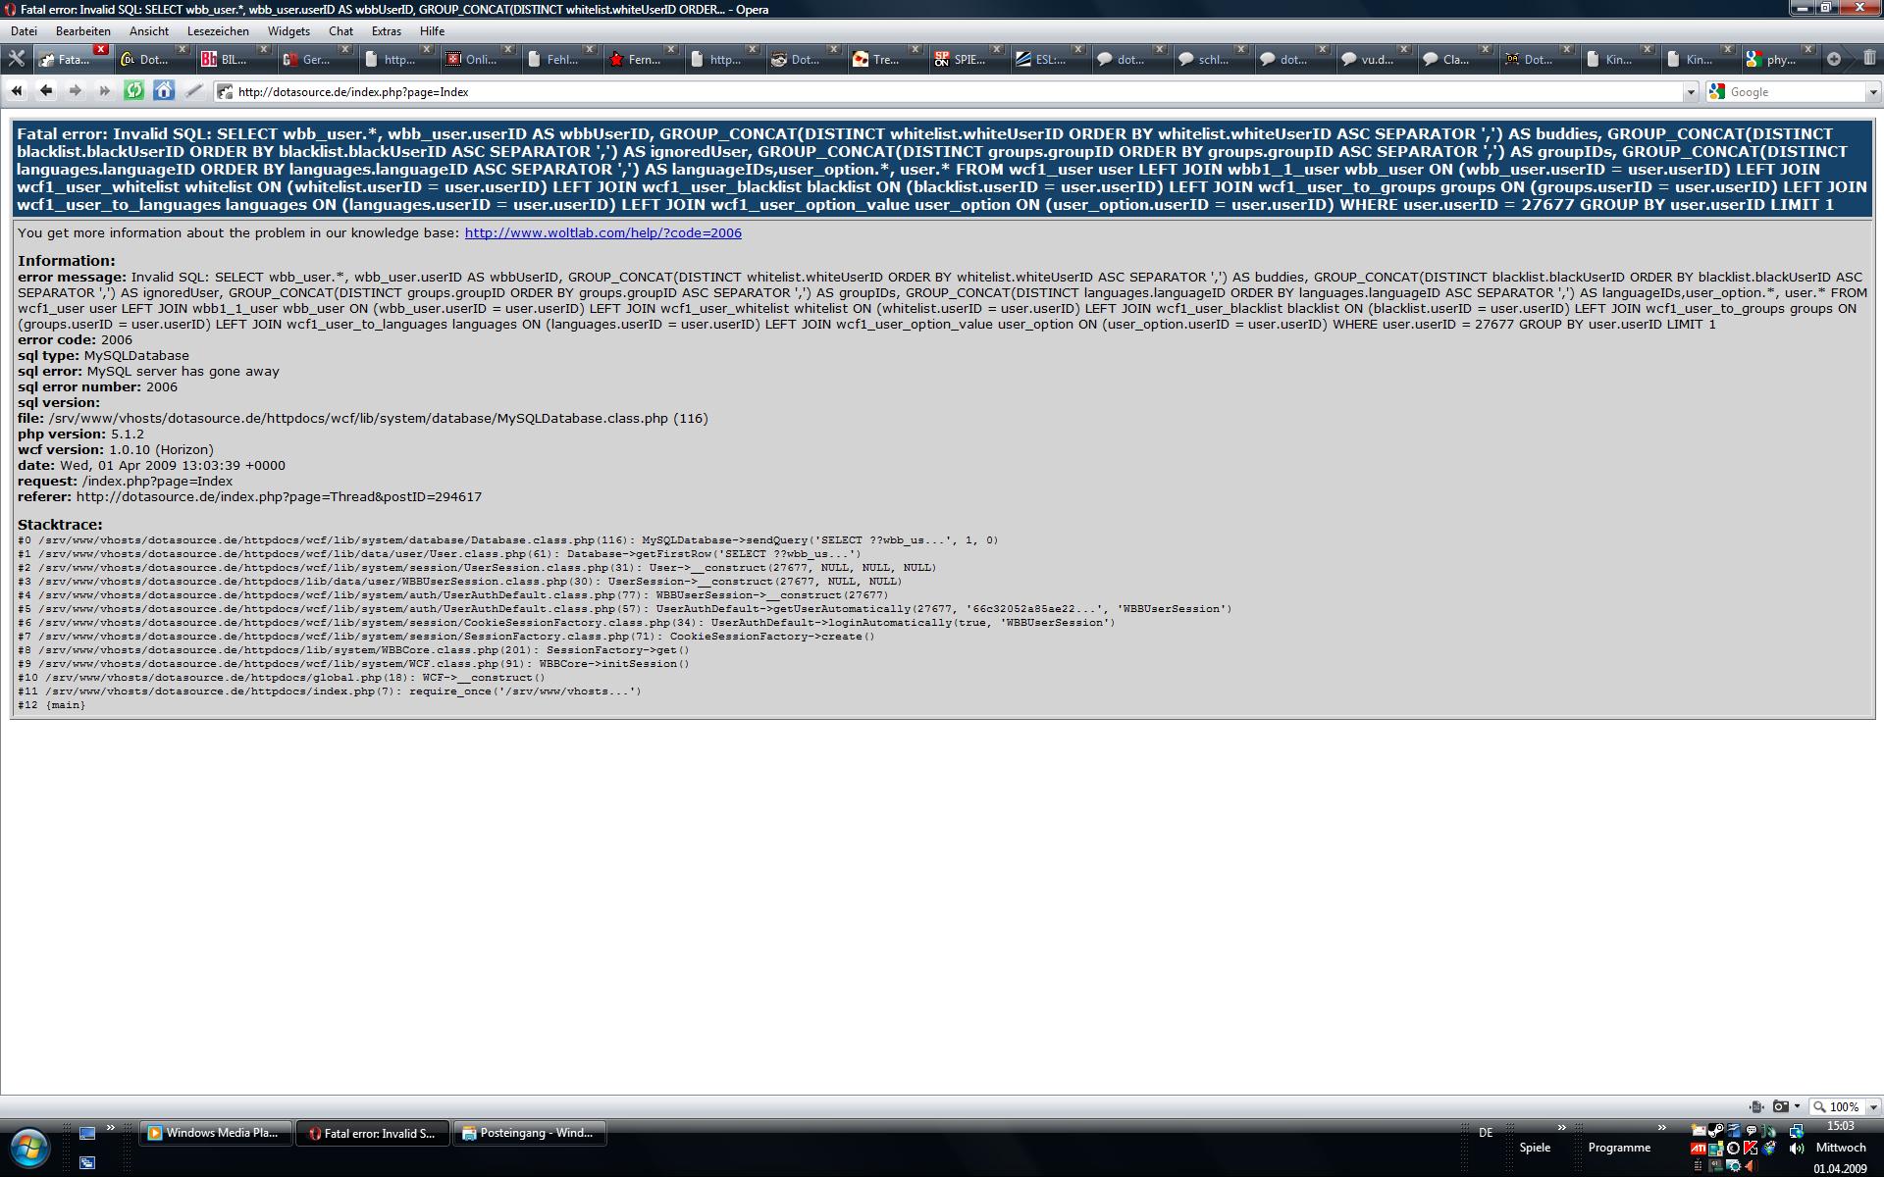Image resolution: width=1884 pixels, height=1177 pixels.
Task: Open the woltlab.com knowledge base link
Action: coord(602,233)
